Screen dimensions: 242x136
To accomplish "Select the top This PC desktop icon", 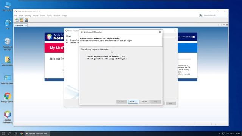I will click(8, 6).
